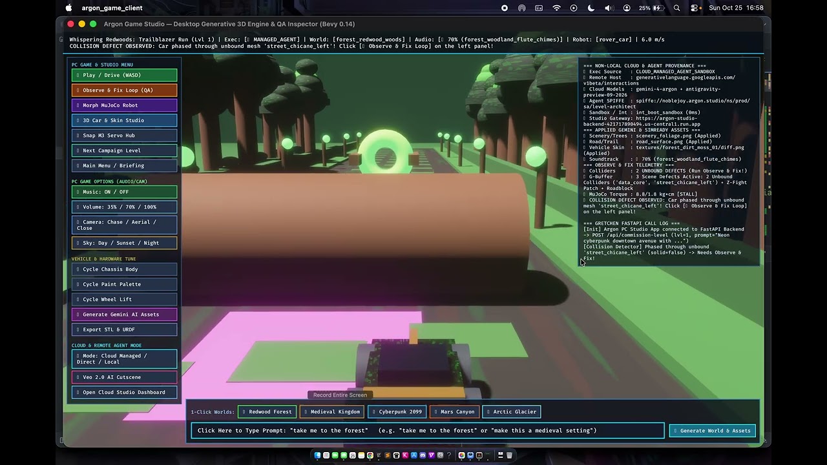The height and width of the screenshot is (465, 827).
Task: Open the Trash in the Dock
Action: click(509, 455)
